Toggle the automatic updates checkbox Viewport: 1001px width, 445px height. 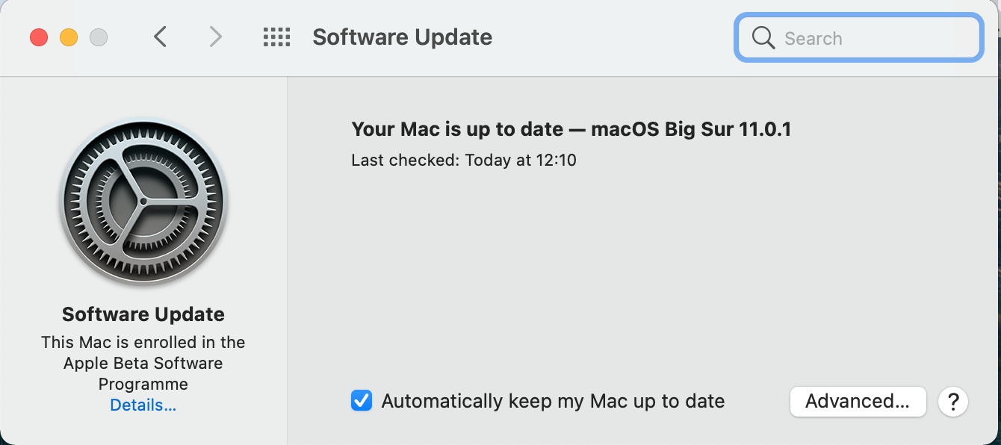pyautogui.click(x=362, y=401)
